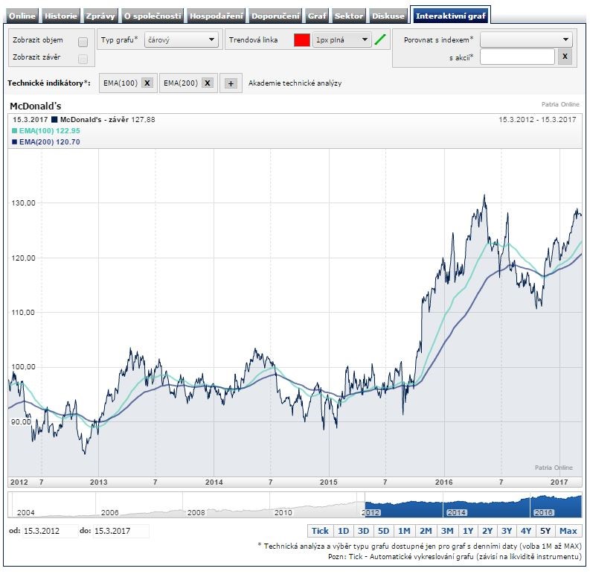Click the green trend line draw icon
The image size is (590, 580).
381,40
